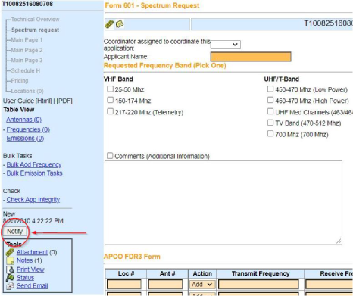Click the green flag Status icon
Viewport: 353px width, 296px height.
[10, 278]
